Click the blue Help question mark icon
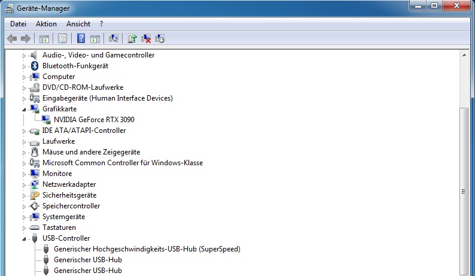475x276 pixels. point(81,38)
